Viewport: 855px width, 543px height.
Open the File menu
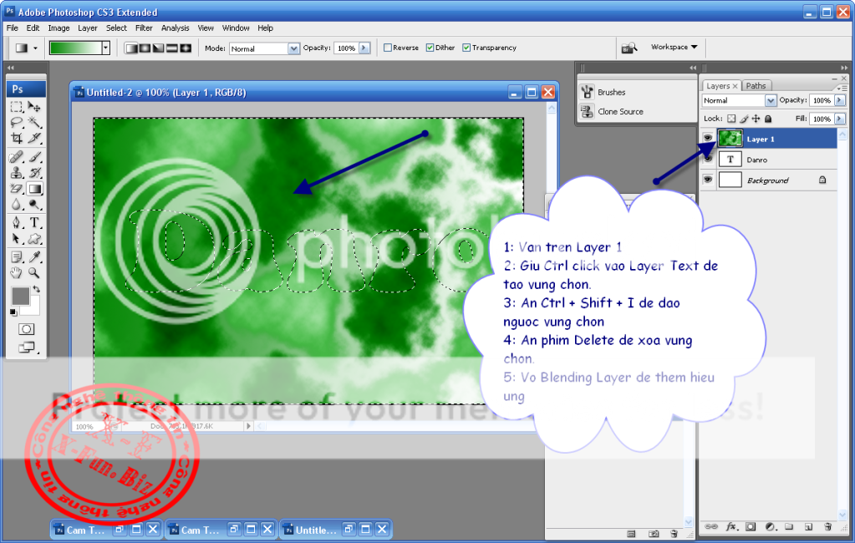click(x=12, y=28)
